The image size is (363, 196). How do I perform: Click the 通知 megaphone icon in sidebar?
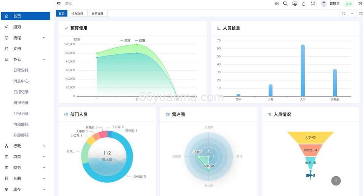pyautogui.click(x=7, y=27)
